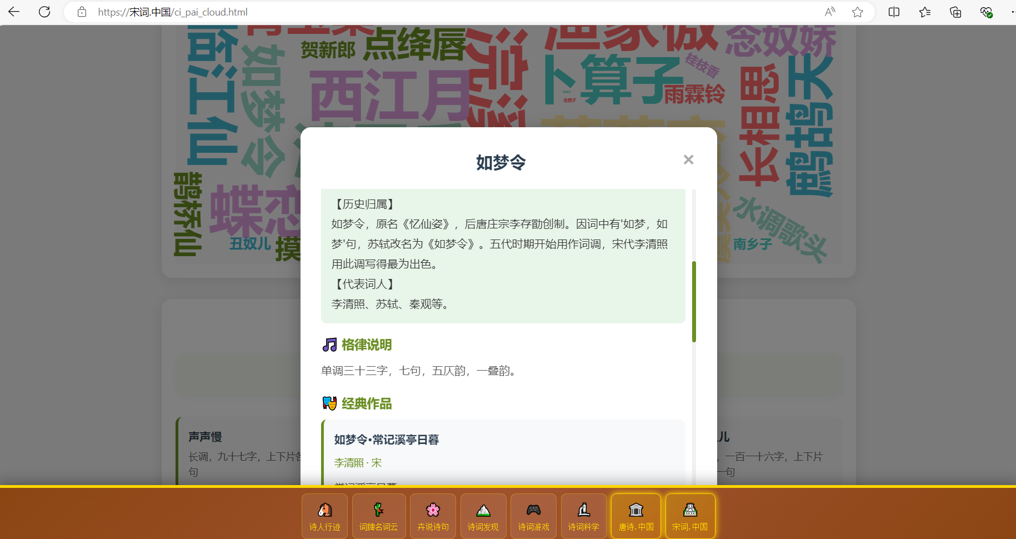Image resolution: width=1016 pixels, height=539 pixels.
Task: View site information lock icon
Action: tap(82, 12)
